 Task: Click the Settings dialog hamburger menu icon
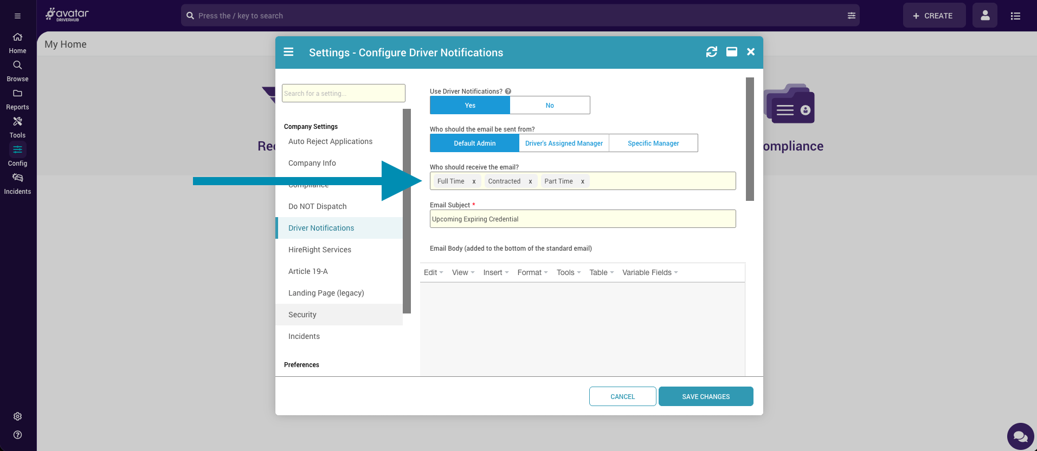pyautogui.click(x=288, y=52)
